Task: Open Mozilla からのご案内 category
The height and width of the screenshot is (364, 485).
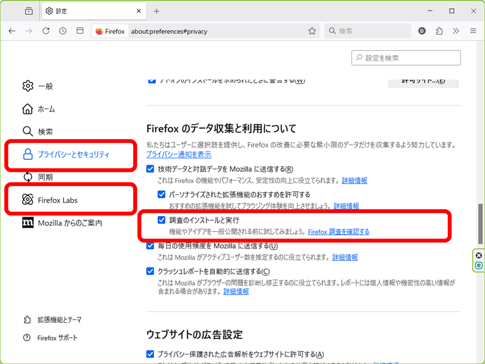Action: [62, 223]
